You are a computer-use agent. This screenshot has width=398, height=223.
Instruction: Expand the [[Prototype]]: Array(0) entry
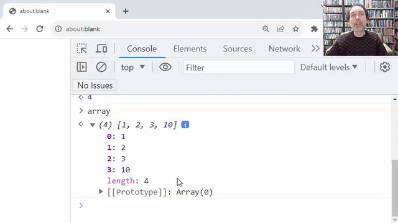101,191
